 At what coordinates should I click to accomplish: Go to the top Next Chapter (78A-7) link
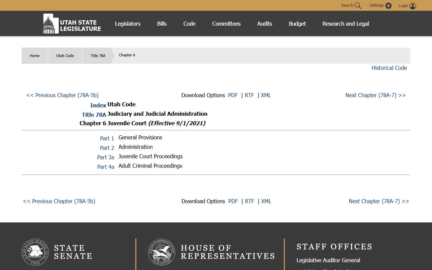coord(375,95)
